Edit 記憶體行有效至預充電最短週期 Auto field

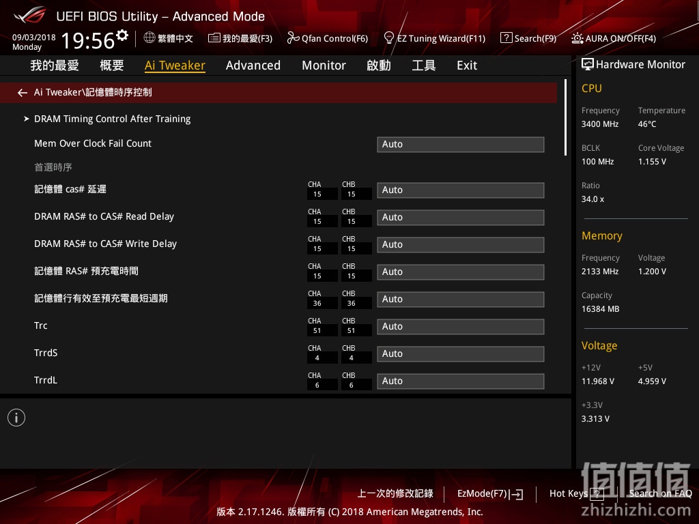coord(461,299)
